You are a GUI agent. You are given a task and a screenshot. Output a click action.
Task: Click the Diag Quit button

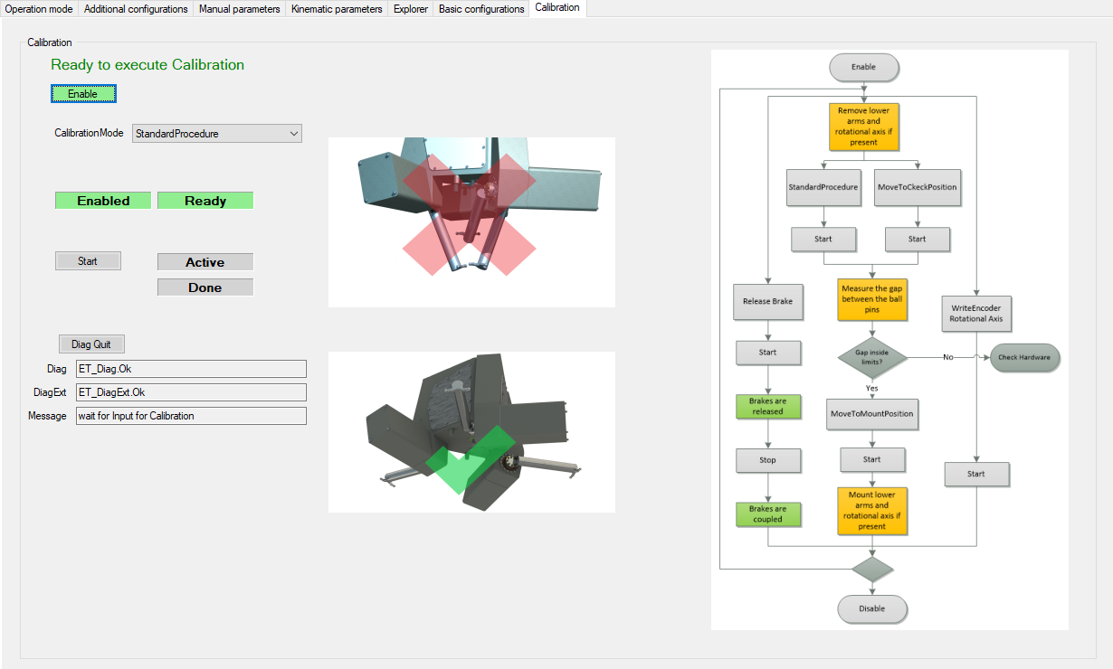[x=91, y=344]
